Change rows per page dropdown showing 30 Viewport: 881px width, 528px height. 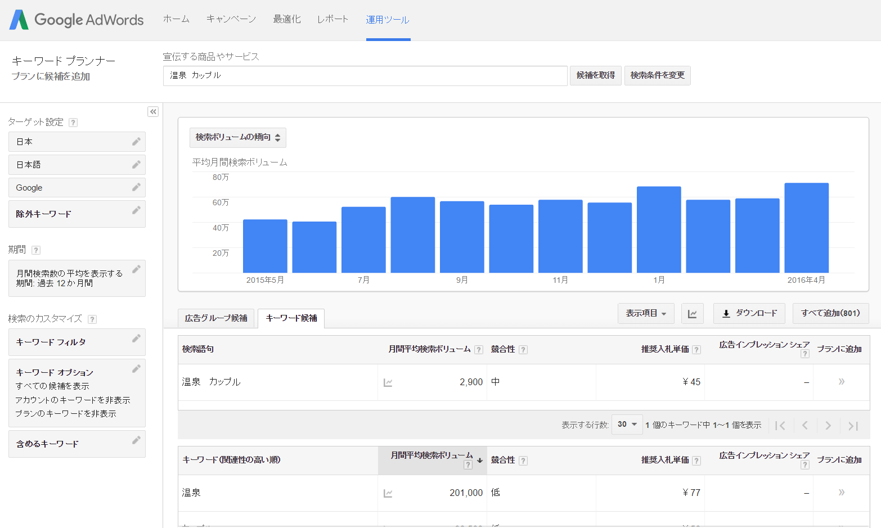627,425
